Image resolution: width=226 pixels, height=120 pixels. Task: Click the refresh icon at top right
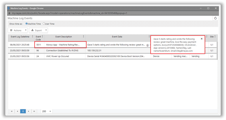pyautogui.click(x=215, y=18)
